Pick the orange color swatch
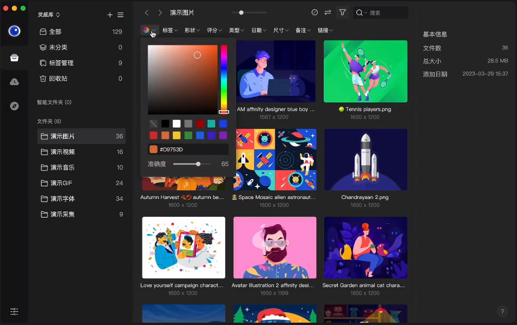Screen dimensions: 517x325 [x=165, y=135]
